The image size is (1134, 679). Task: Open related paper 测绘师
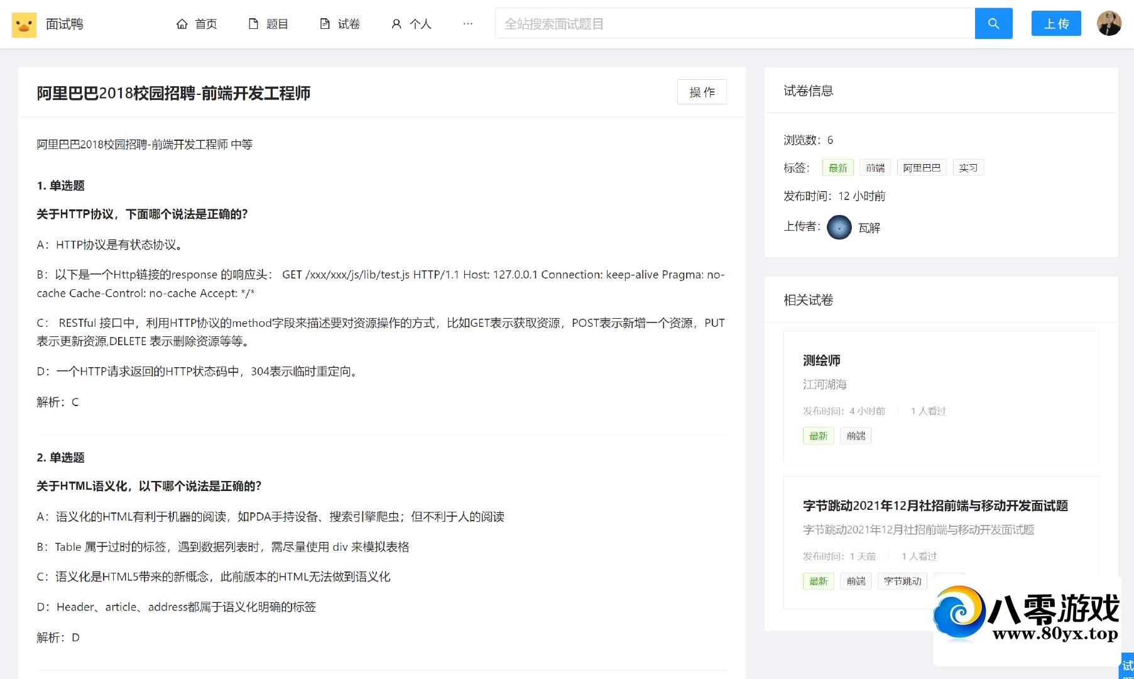coord(821,360)
